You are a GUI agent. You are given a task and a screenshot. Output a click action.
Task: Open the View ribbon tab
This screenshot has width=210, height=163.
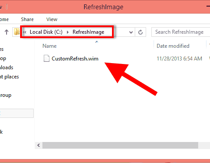(x=52, y=19)
